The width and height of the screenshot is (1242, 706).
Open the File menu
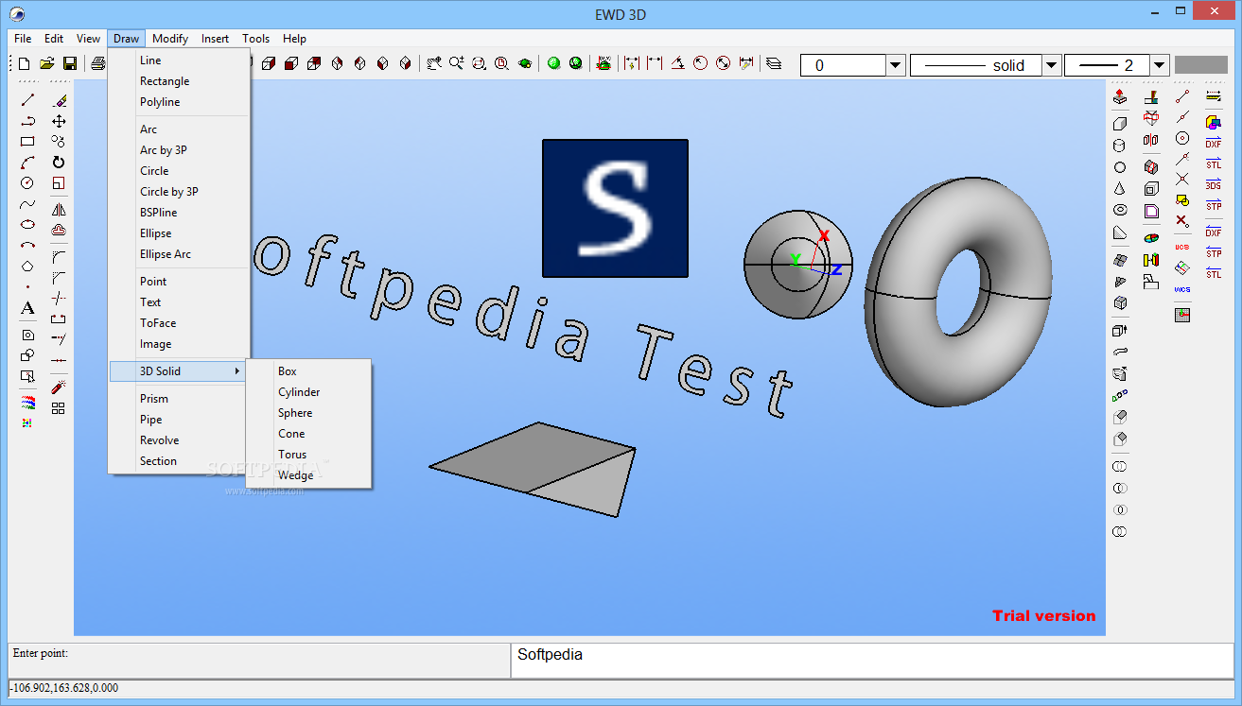tap(24, 39)
